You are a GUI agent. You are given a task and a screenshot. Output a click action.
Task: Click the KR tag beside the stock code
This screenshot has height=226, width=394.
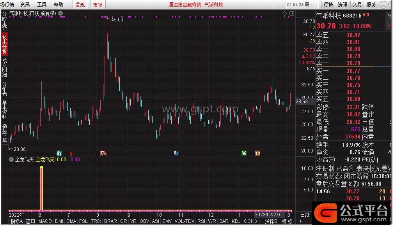366,15
